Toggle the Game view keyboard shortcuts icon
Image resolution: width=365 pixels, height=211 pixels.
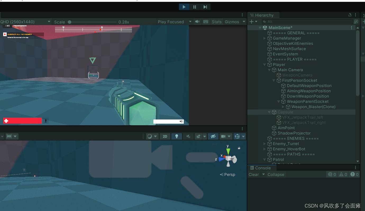pyautogui.click(x=206, y=22)
